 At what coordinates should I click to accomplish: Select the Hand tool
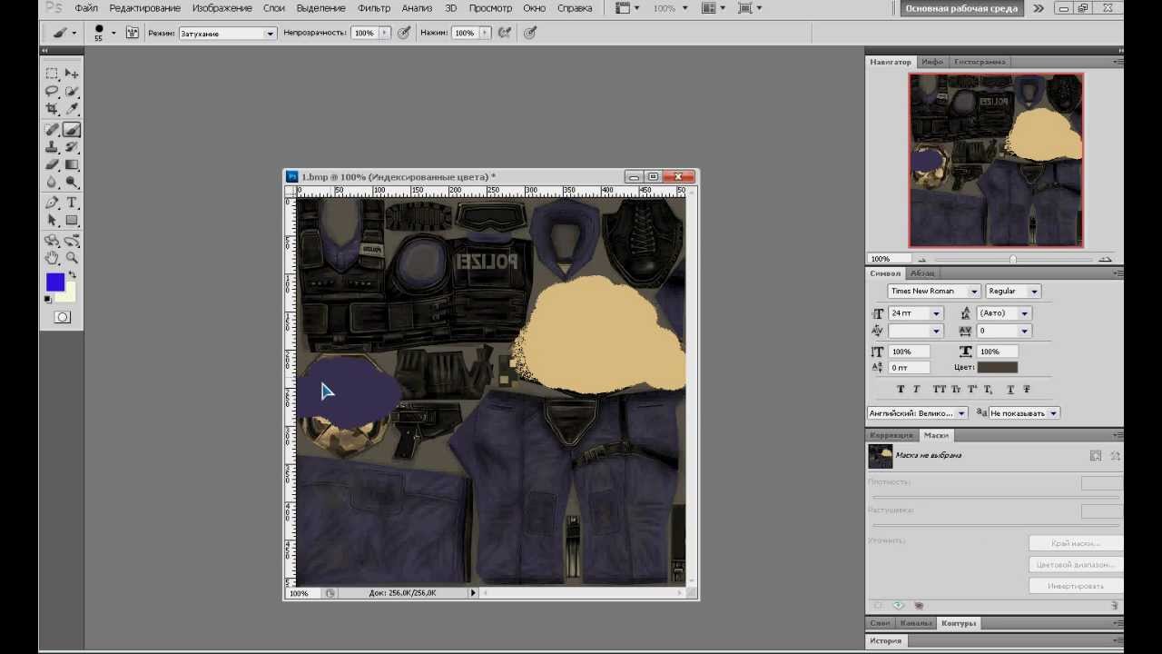pos(52,259)
